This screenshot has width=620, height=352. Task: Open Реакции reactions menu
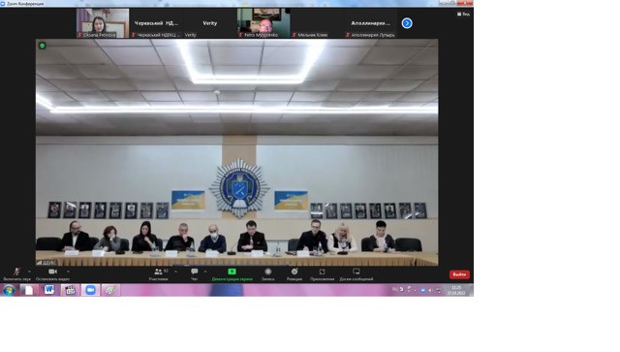pyautogui.click(x=294, y=274)
